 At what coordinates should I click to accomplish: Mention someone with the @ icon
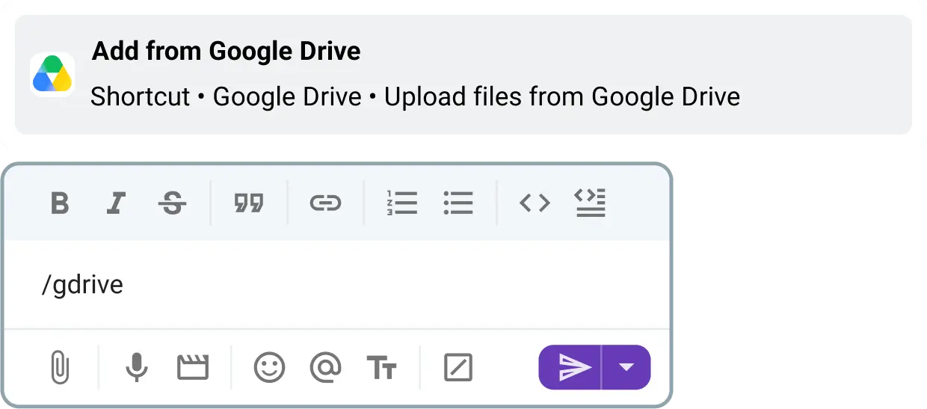pos(325,368)
